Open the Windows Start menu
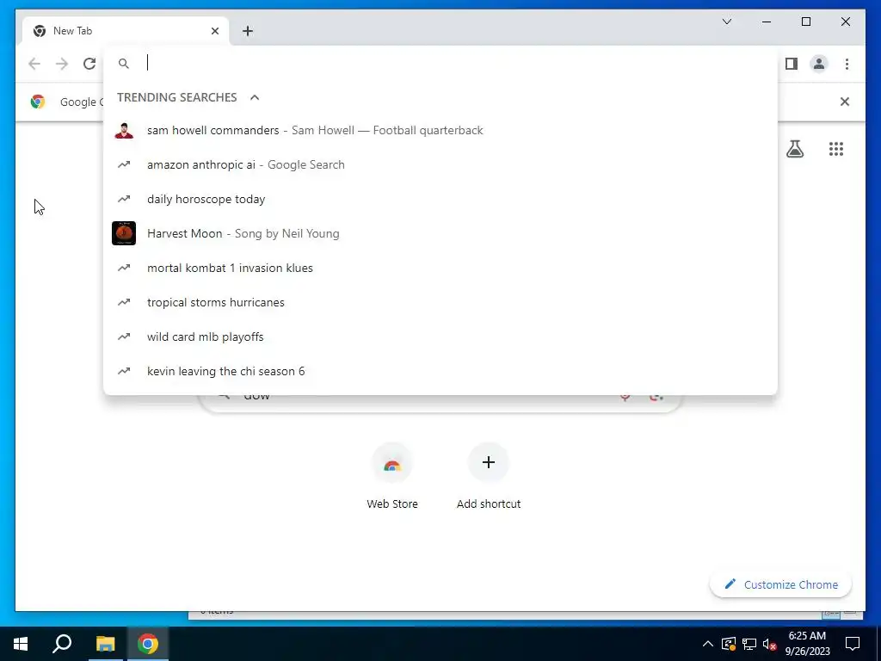 (x=21, y=644)
